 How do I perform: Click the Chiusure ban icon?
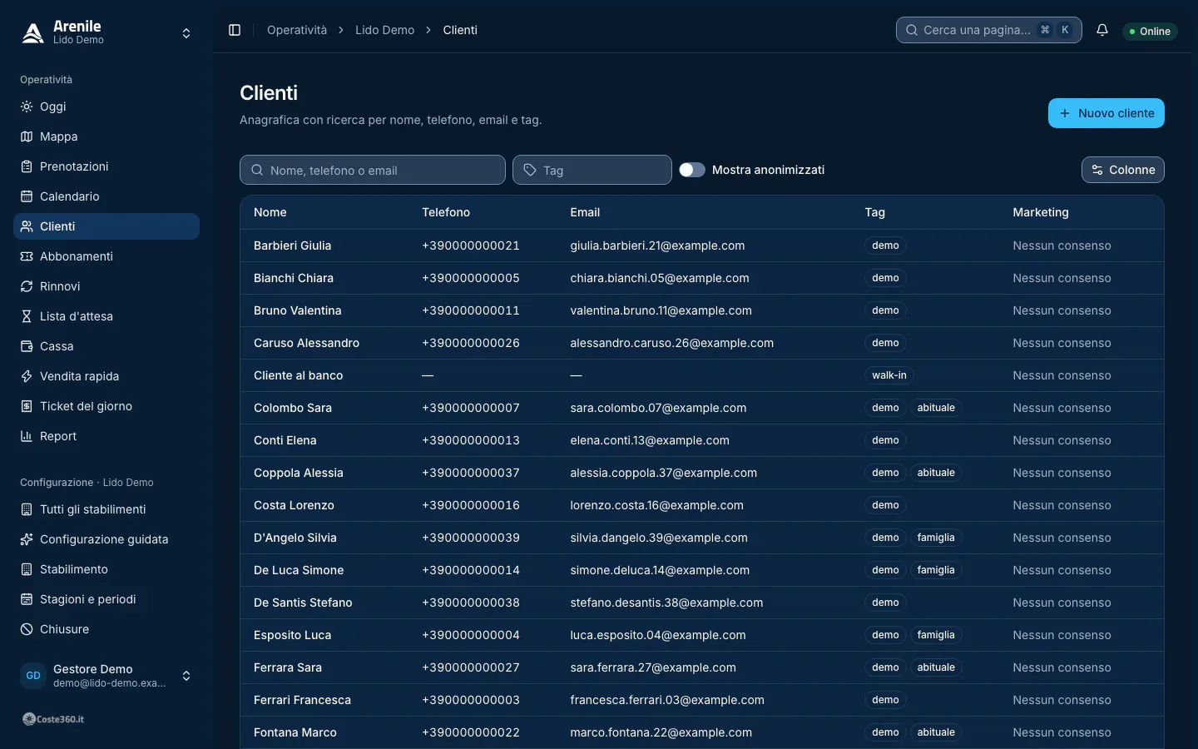(27, 629)
